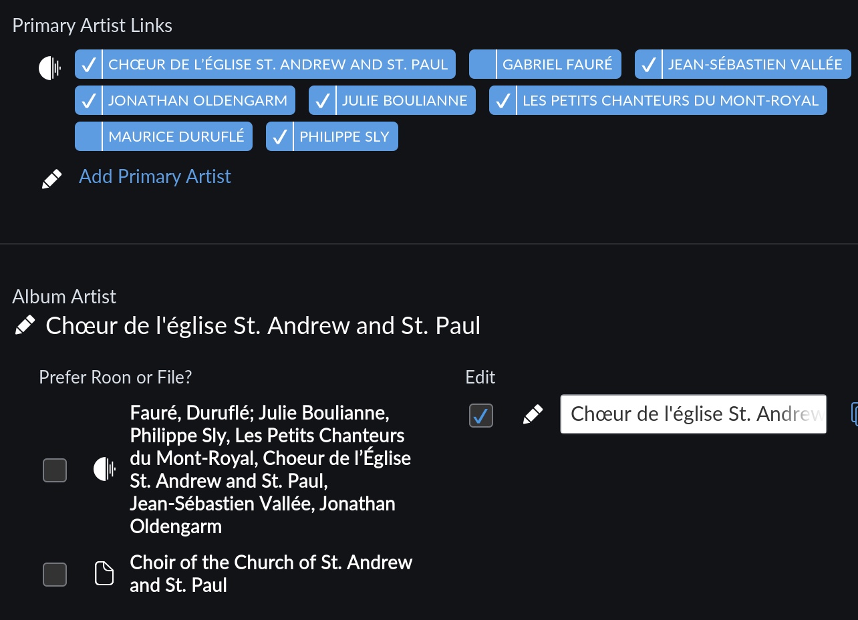
Task: Click the copy icon right of the edit field
Action: pos(854,414)
